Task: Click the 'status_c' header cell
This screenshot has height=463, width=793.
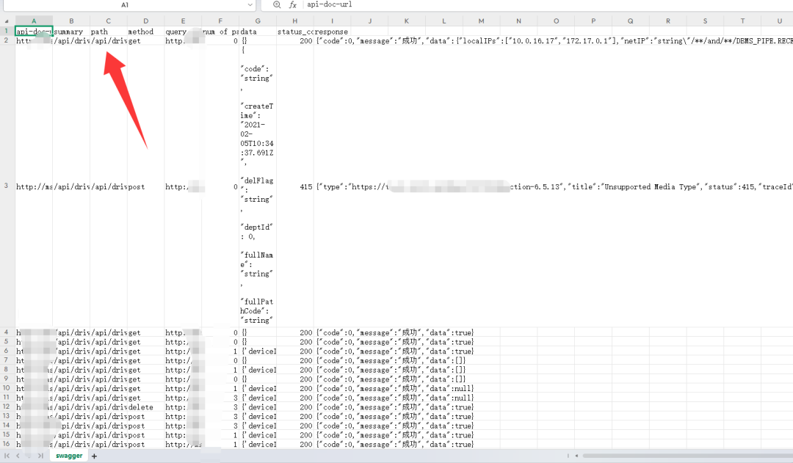Action: pyautogui.click(x=295, y=32)
